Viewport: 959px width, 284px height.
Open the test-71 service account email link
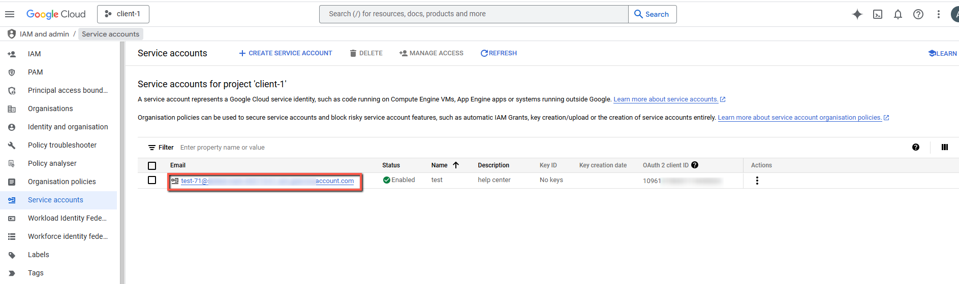(x=267, y=181)
